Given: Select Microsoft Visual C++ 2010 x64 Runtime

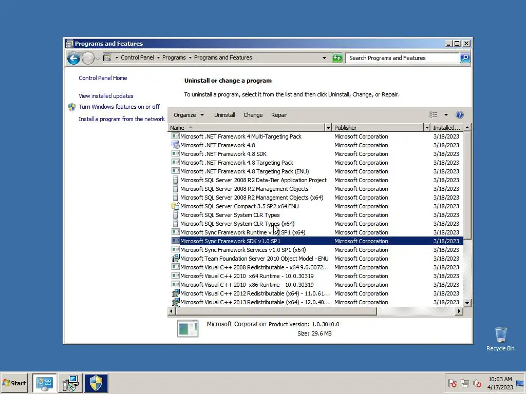Looking at the screenshot, I should point(315,275).
